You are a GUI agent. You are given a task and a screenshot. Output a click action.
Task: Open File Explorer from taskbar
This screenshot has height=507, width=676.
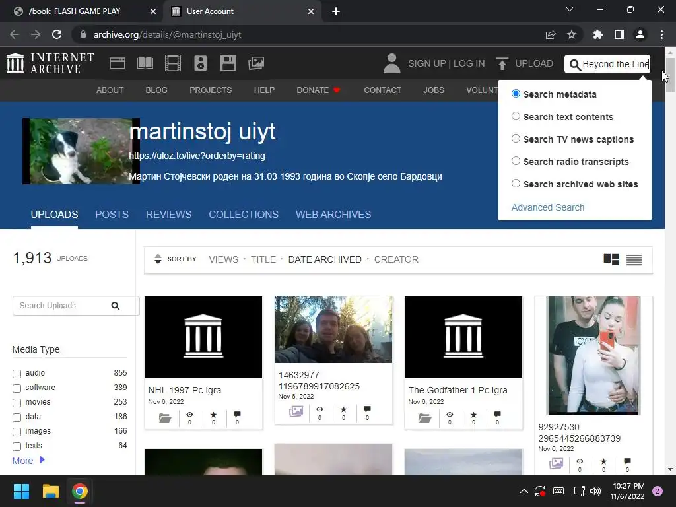[50, 491]
